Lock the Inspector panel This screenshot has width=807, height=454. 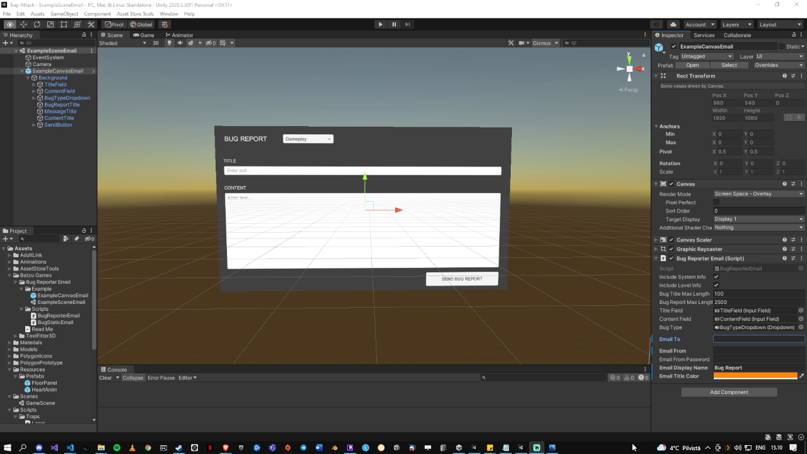pos(792,35)
